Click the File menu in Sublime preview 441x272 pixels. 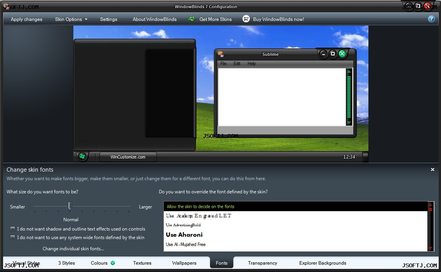(223, 64)
